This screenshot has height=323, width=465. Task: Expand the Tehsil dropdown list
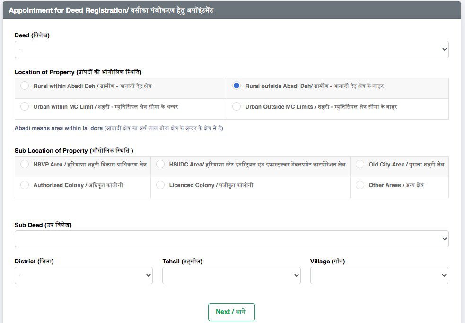pyautogui.click(x=231, y=275)
